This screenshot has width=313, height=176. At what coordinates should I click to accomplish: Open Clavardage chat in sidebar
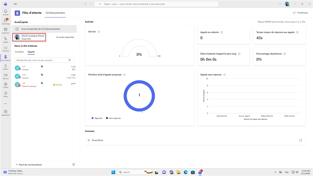[x=5, y=21]
